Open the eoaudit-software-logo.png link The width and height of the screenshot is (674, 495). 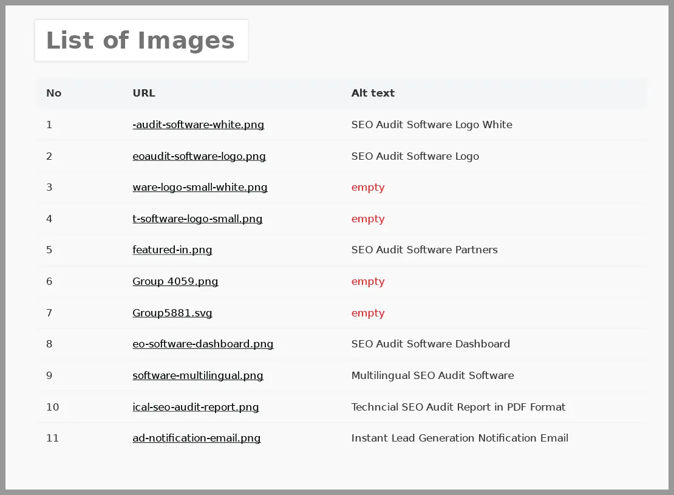pyautogui.click(x=199, y=156)
